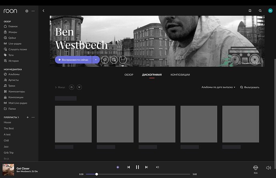Open the play queue icon
The image size is (276, 178).
[158, 167]
